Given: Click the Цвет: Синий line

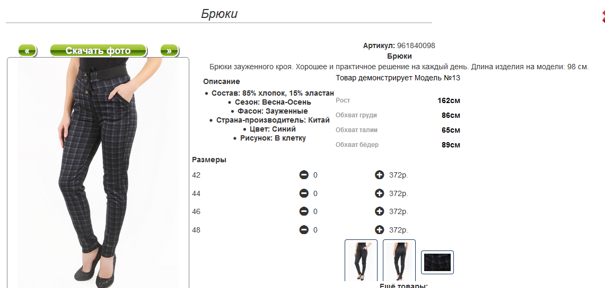Looking at the screenshot, I should (273, 129).
